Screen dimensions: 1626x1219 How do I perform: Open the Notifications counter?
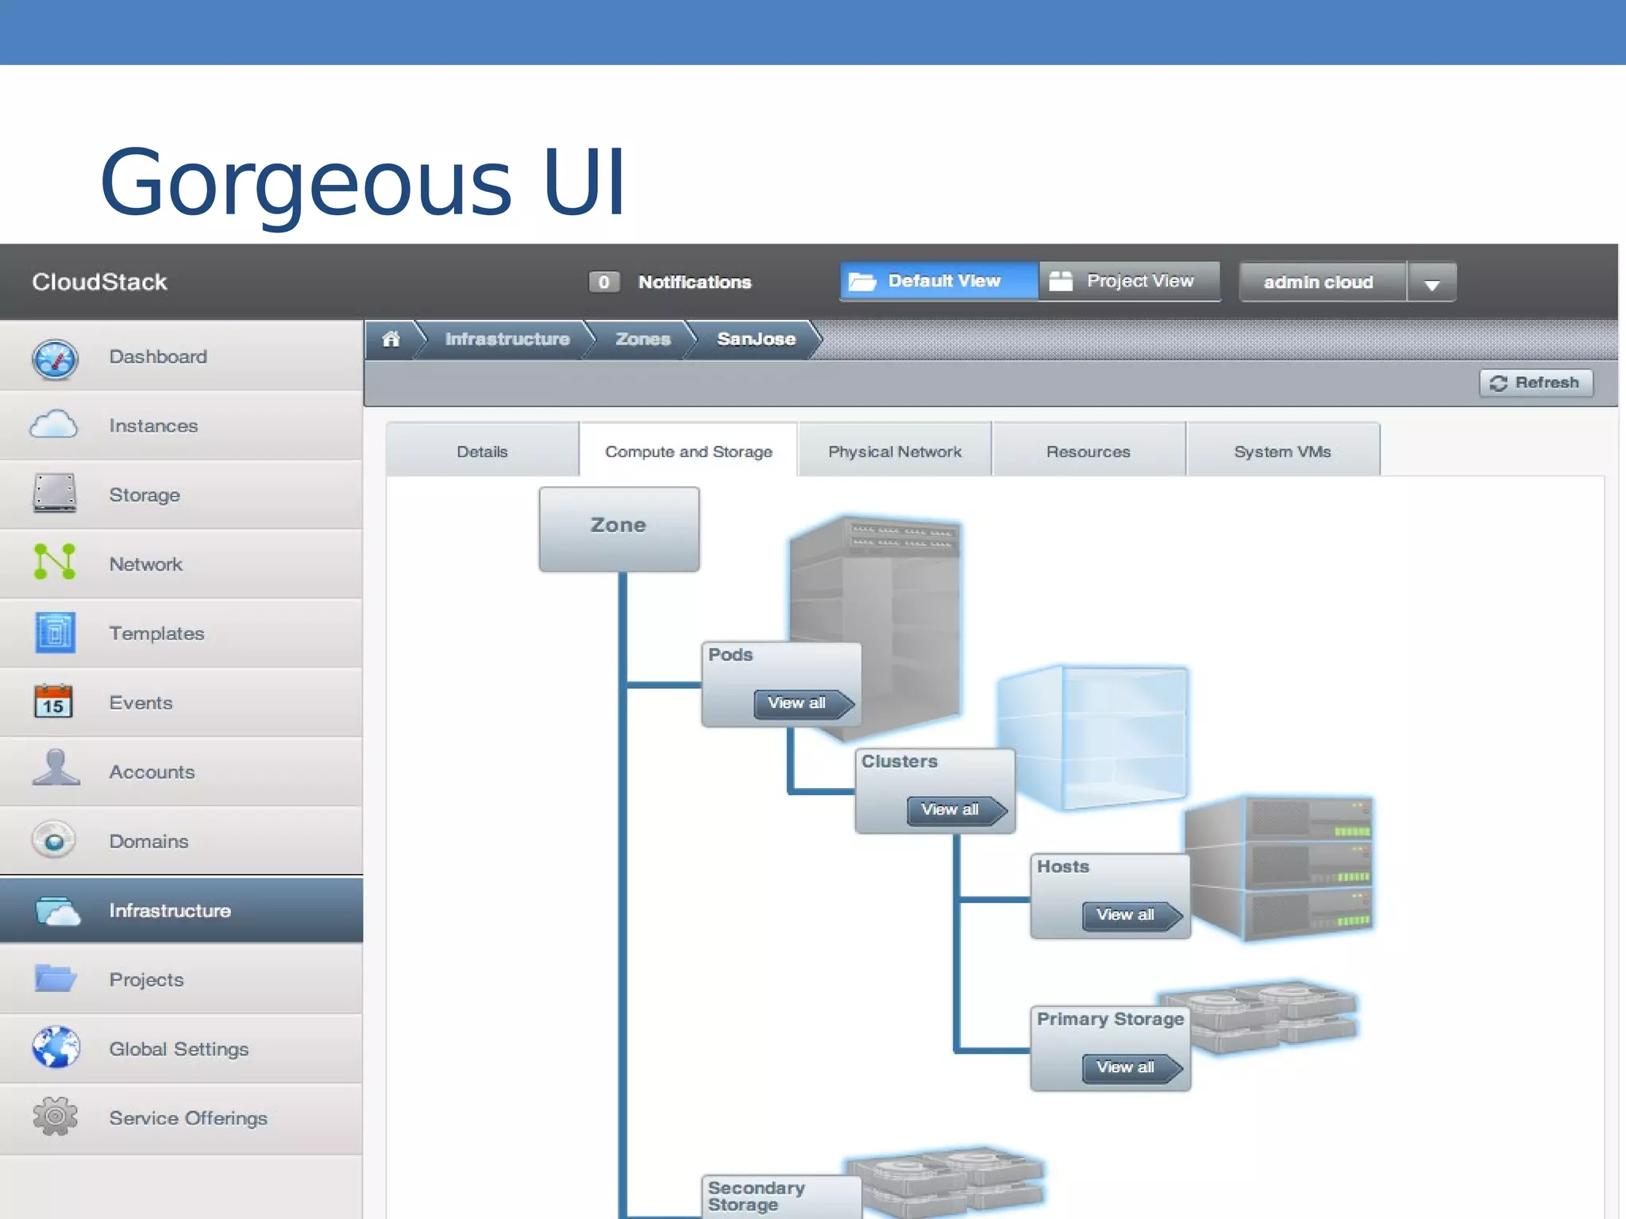[603, 283]
